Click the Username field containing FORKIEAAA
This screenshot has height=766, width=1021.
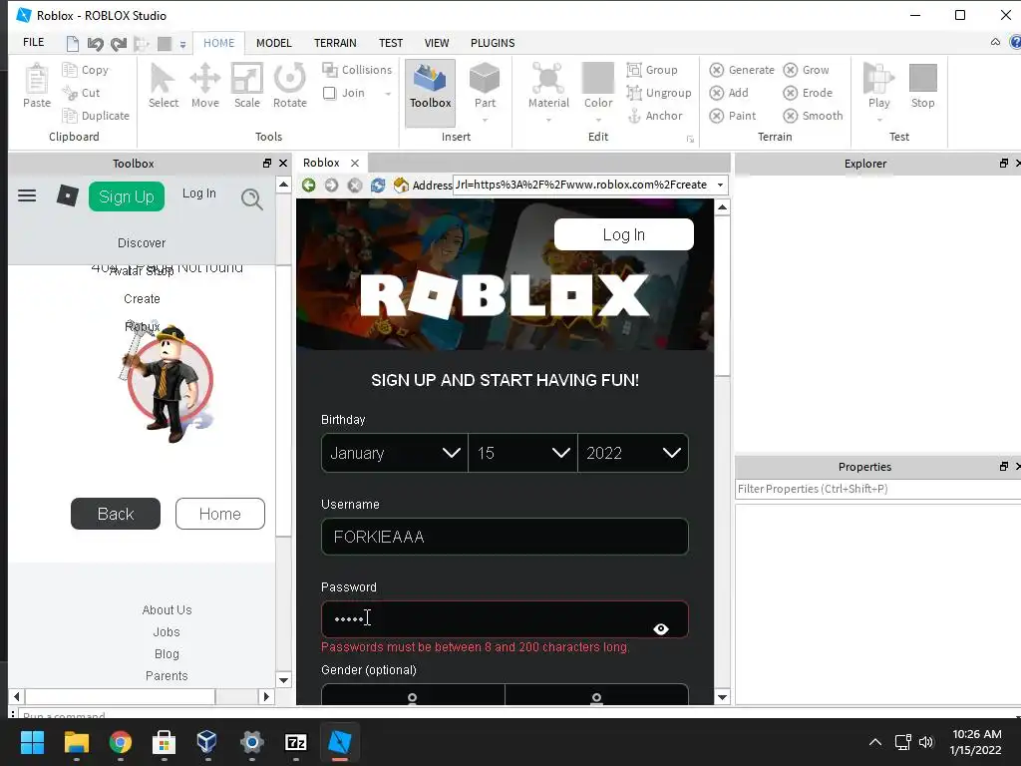click(505, 537)
